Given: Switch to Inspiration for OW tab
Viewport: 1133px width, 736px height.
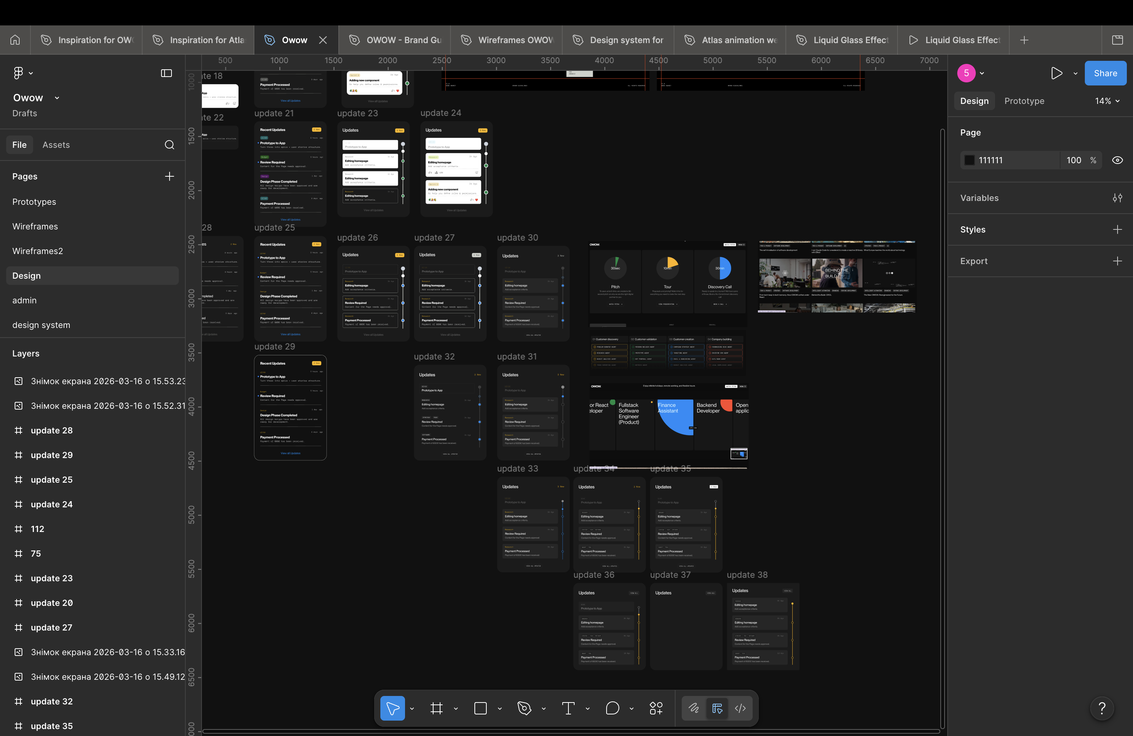Looking at the screenshot, I should (87, 40).
